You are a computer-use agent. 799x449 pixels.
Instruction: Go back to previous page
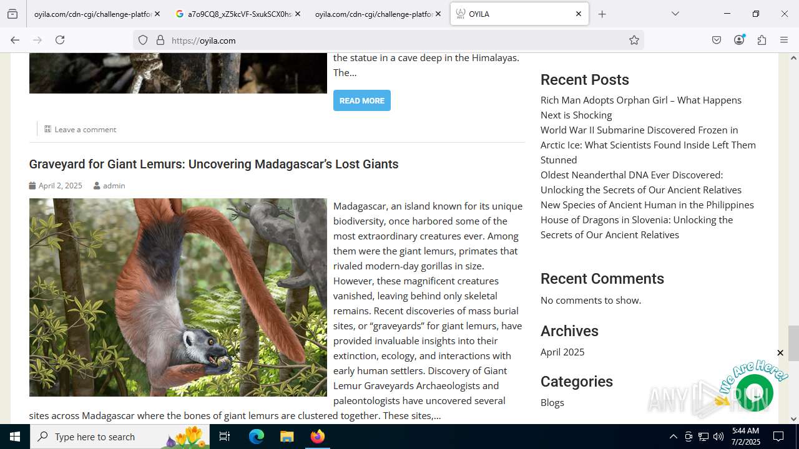click(x=15, y=40)
